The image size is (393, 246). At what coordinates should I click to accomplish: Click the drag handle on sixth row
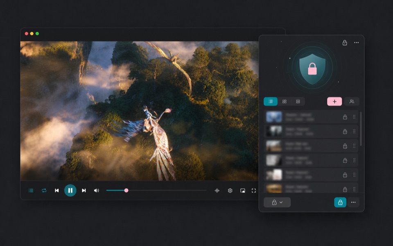point(355,189)
